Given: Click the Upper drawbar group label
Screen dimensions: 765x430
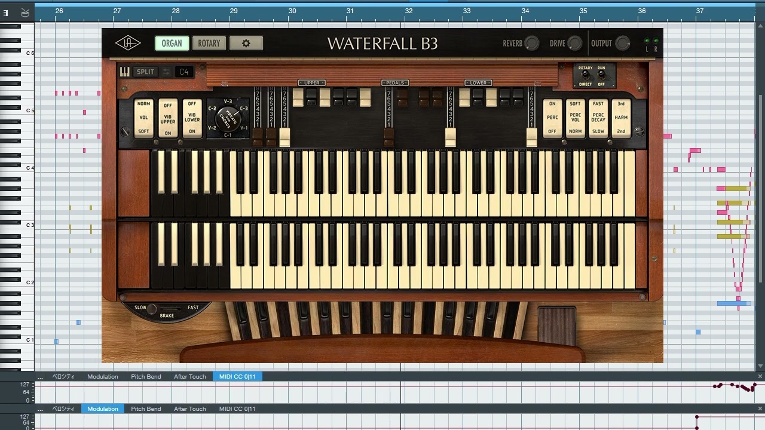Looking at the screenshot, I should pyautogui.click(x=312, y=82).
